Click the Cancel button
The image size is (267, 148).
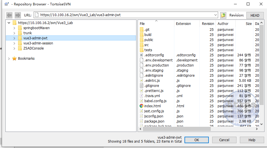point(224,140)
